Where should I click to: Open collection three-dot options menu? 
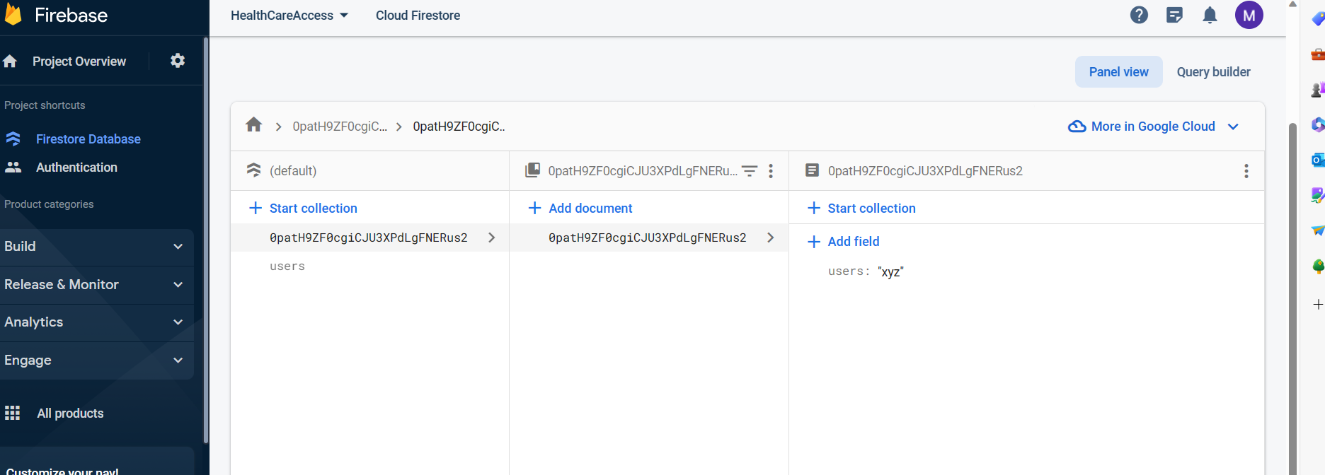coord(771,170)
